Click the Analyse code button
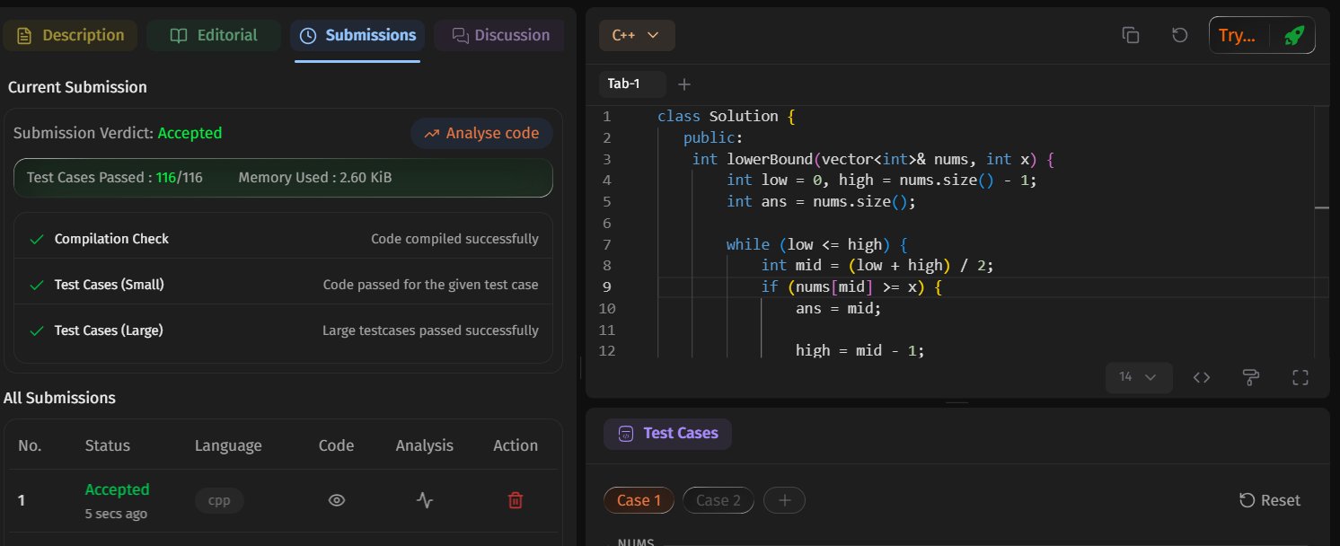This screenshot has height=546, width=1340. tap(481, 133)
